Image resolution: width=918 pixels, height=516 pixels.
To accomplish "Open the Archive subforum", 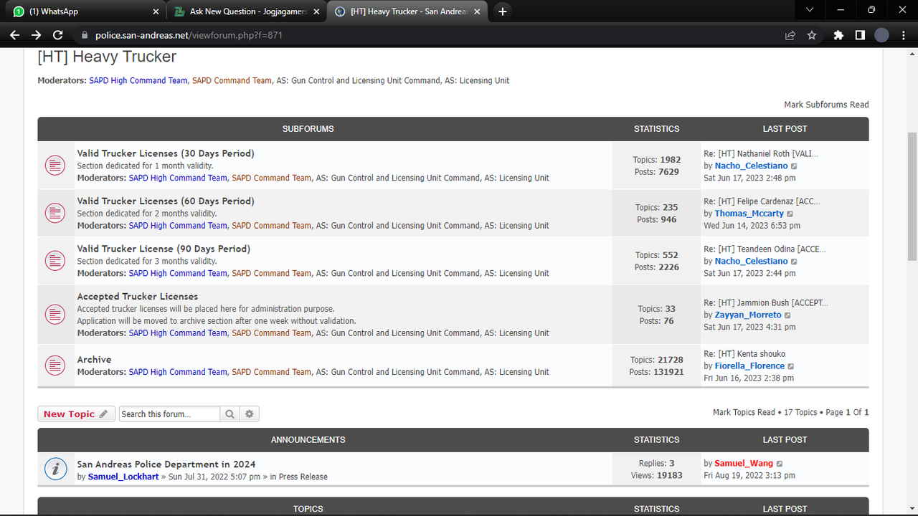I will point(94,360).
